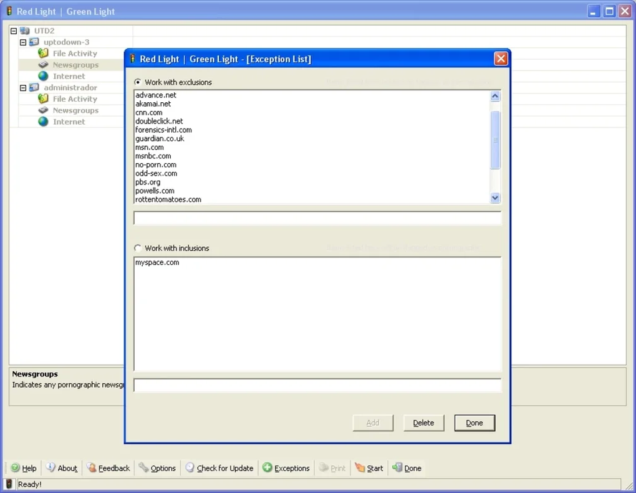Click Check for Update label
Image resolution: width=636 pixels, height=493 pixels.
[x=225, y=468]
